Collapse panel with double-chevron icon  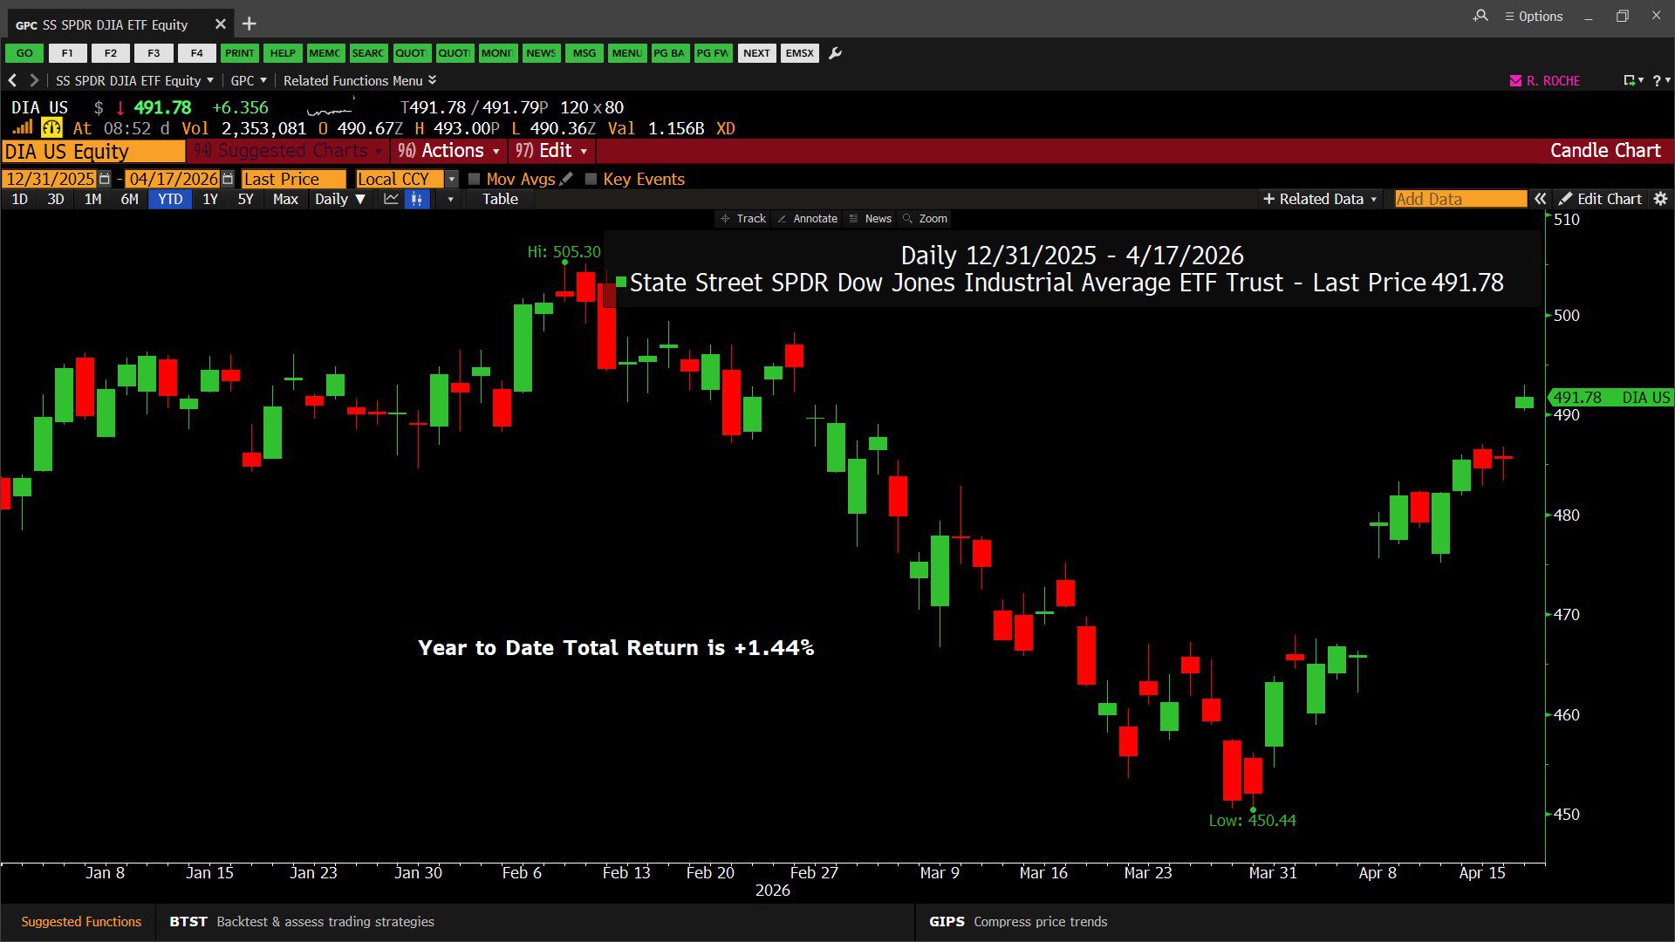coord(1541,199)
